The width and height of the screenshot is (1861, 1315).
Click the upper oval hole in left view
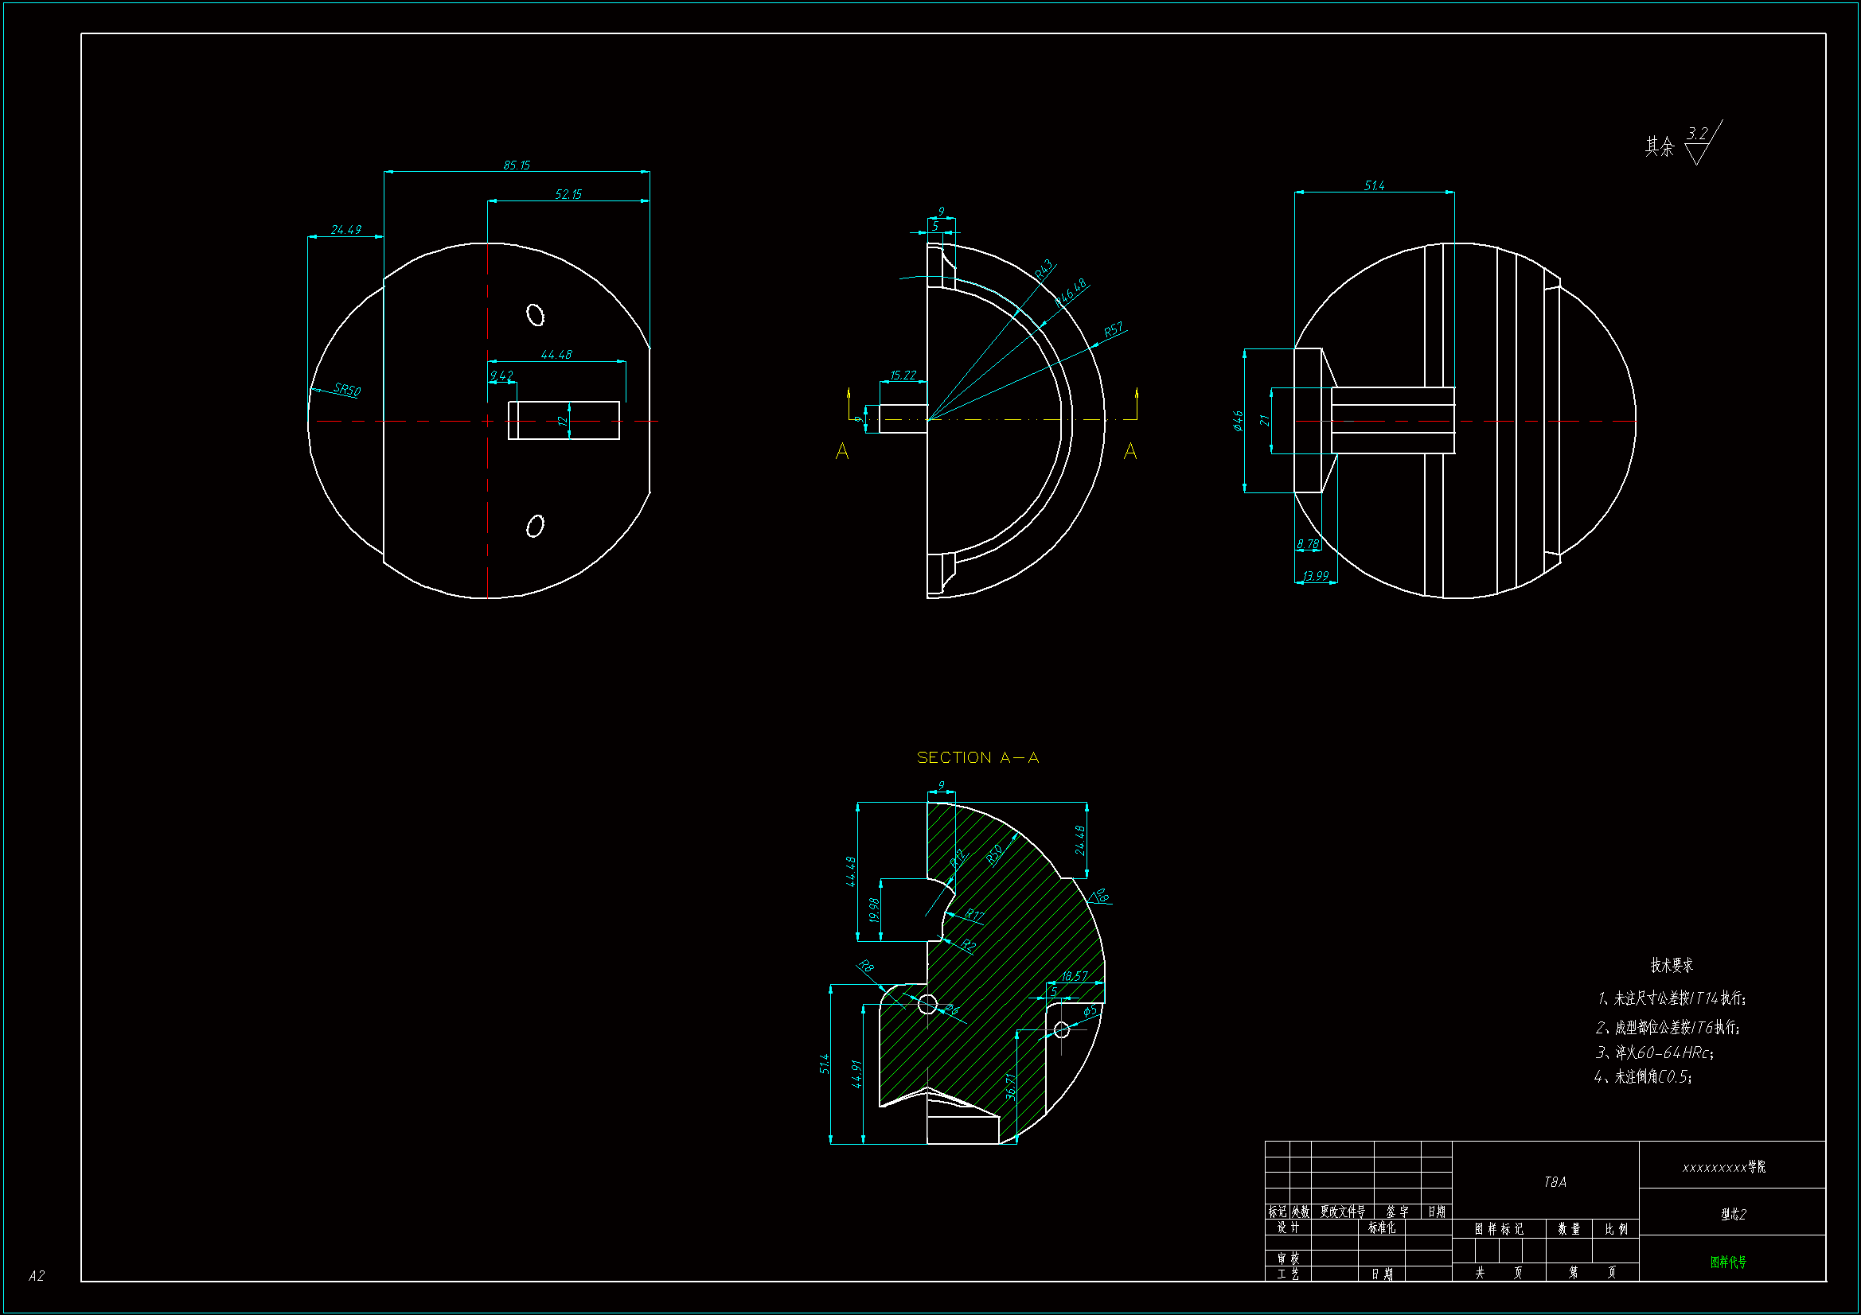point(535,314)
